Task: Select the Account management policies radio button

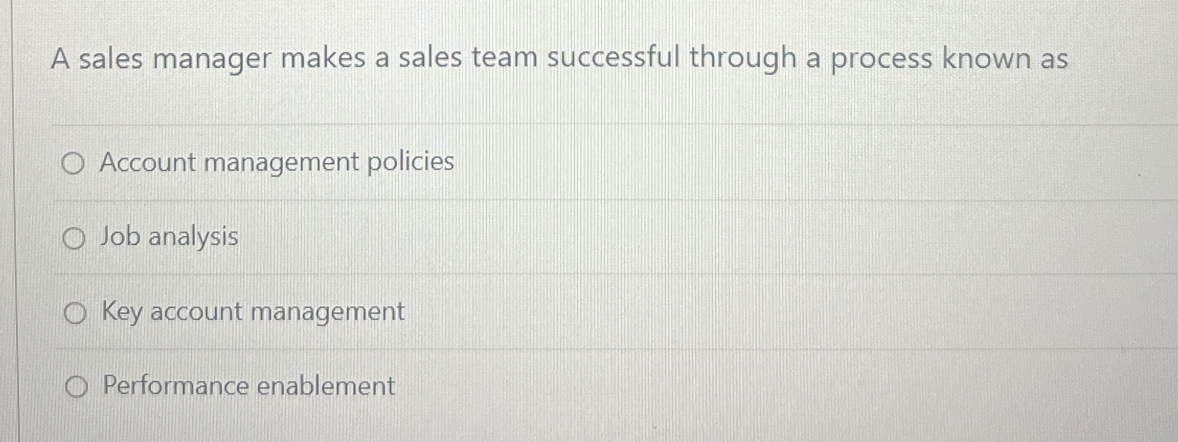Action: (73, 164)
